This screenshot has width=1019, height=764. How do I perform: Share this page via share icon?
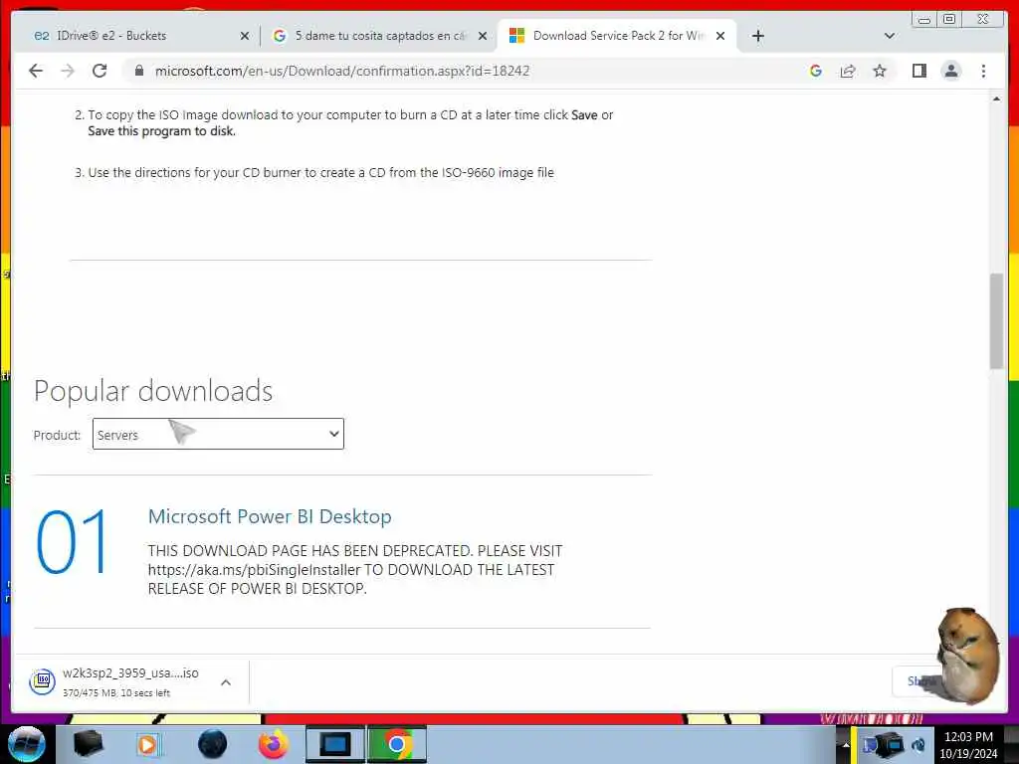tap(848, 71)
